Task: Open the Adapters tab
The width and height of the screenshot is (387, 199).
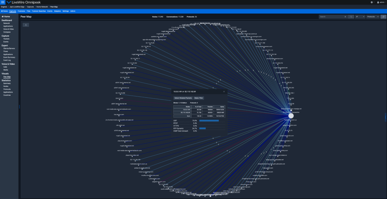Action: tap(57, 11)
